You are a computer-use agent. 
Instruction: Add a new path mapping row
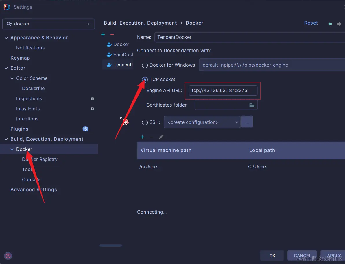(142, 137)
